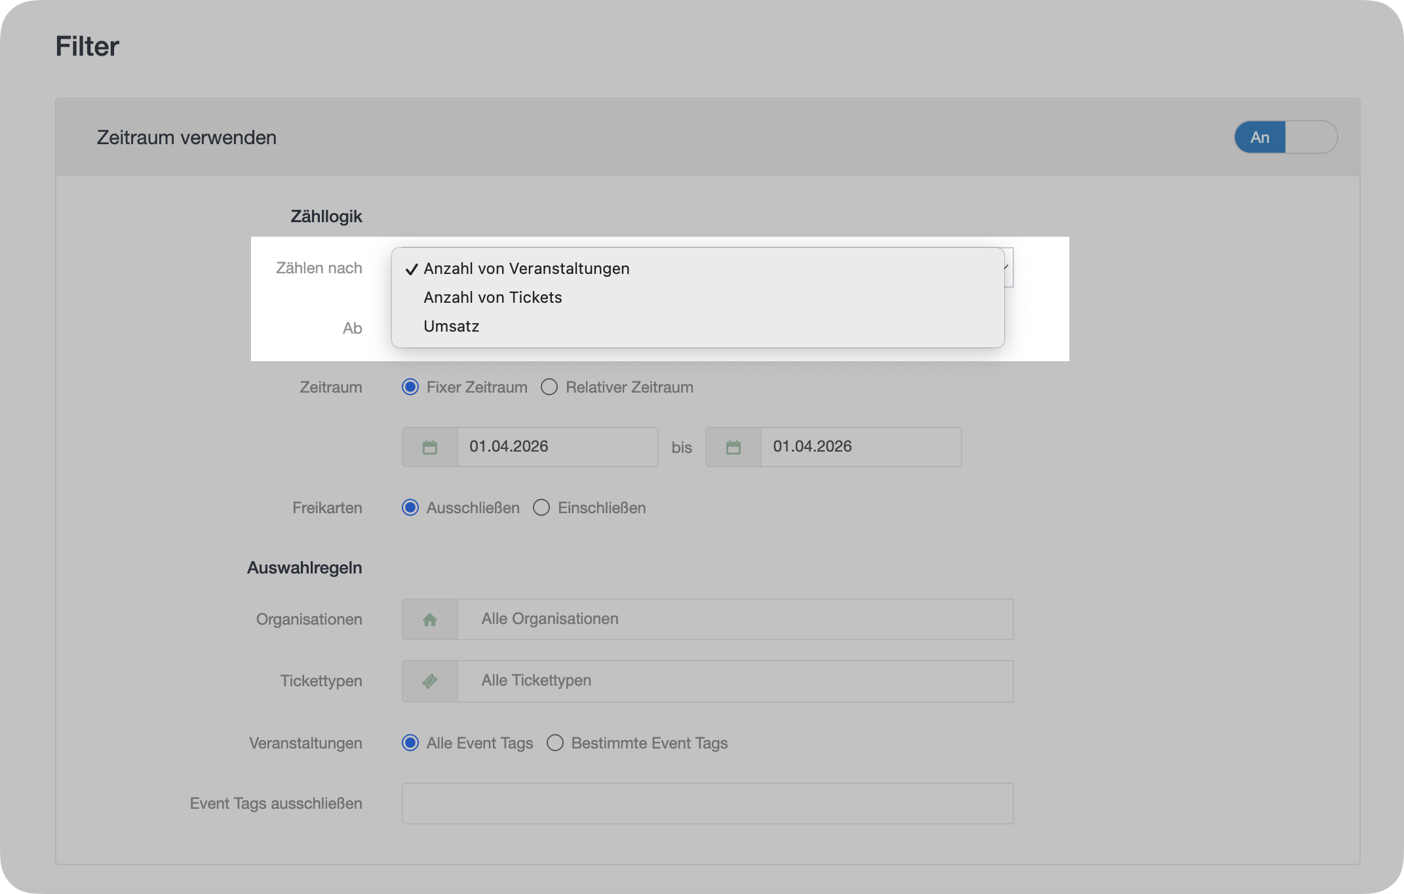The image size is (1404, 894).
Task: Pick Anzahl von Veranstaltungen from dropdown list
Action: pyautogui.click(x=526, y=269)
